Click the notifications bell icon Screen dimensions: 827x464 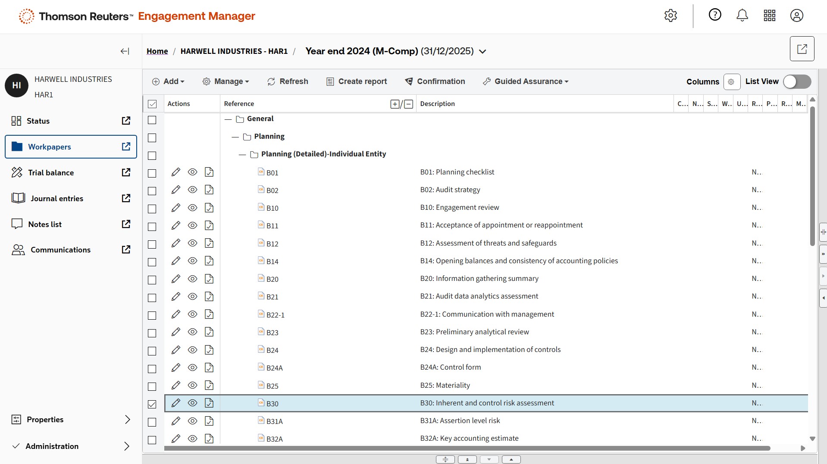coord(742,16)
